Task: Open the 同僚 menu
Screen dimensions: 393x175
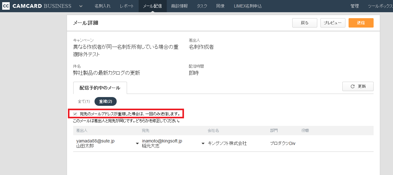Action: pyautogui.click(x=220, y=6)
